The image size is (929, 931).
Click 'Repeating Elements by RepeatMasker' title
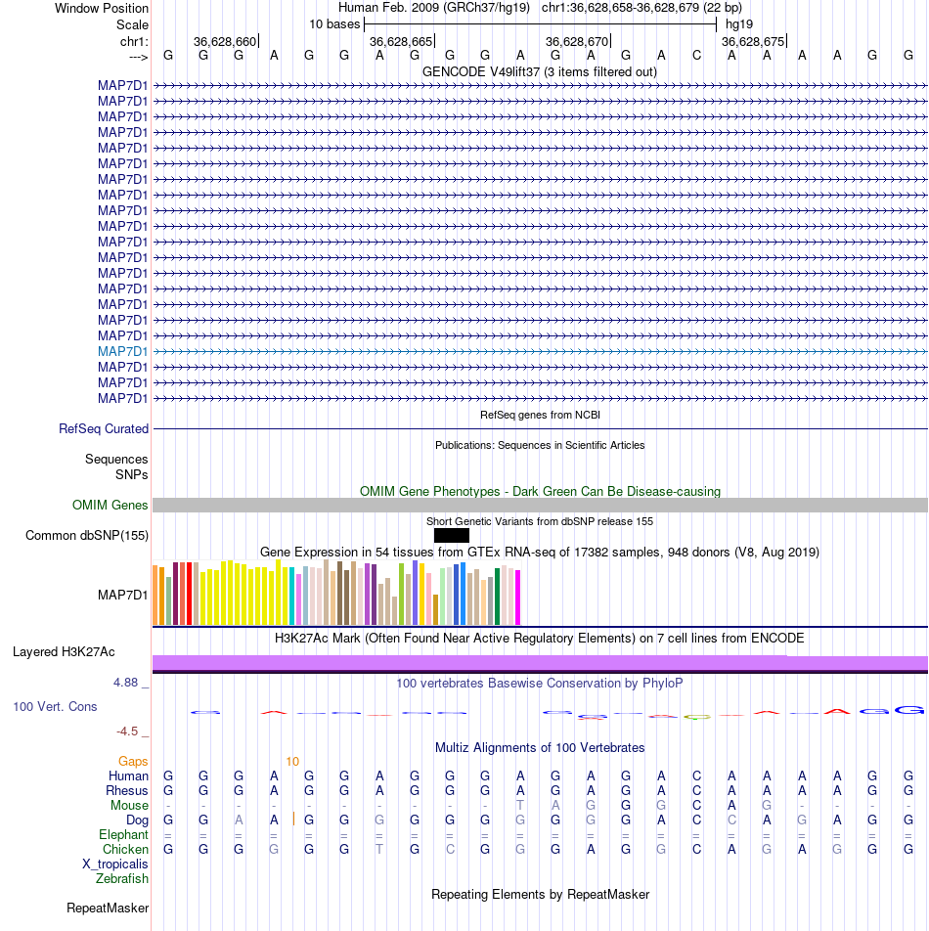[540, 894]
